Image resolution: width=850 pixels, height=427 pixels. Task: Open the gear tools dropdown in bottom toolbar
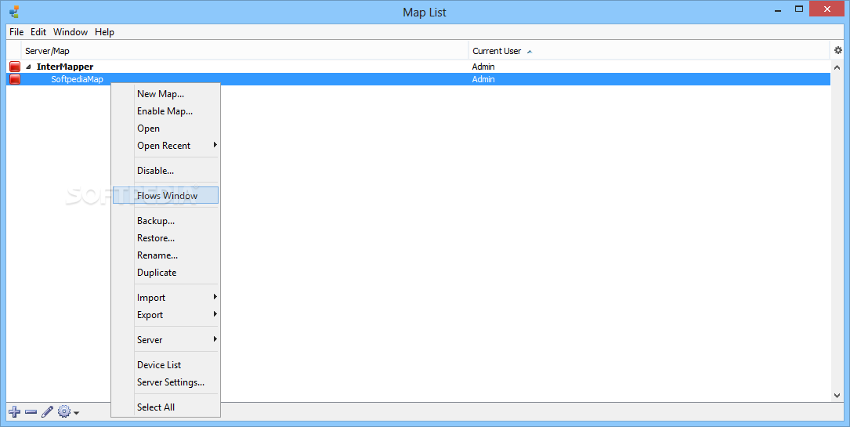[x=68, y=412]
